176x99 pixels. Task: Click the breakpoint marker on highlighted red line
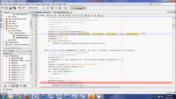point(36,83)
